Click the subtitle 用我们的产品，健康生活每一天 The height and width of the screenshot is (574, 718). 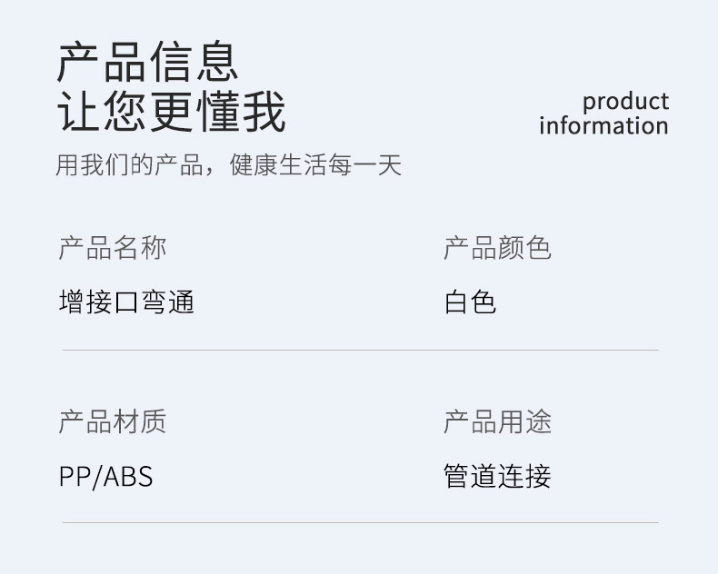pos(228,164)
